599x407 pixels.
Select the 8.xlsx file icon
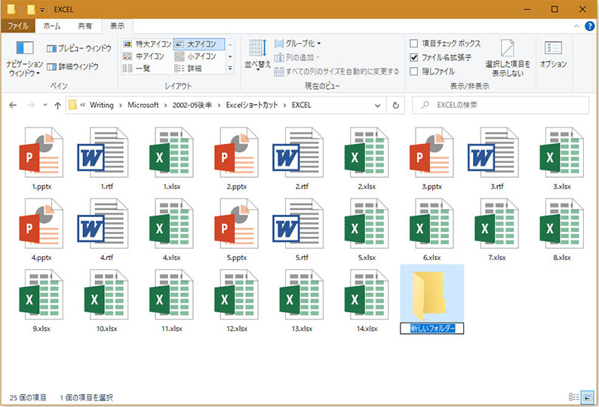pos(562,223)
